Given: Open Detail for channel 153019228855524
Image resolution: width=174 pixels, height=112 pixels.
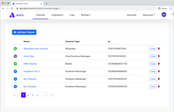Looking at the screenshot, I should (x=153, y=79).
